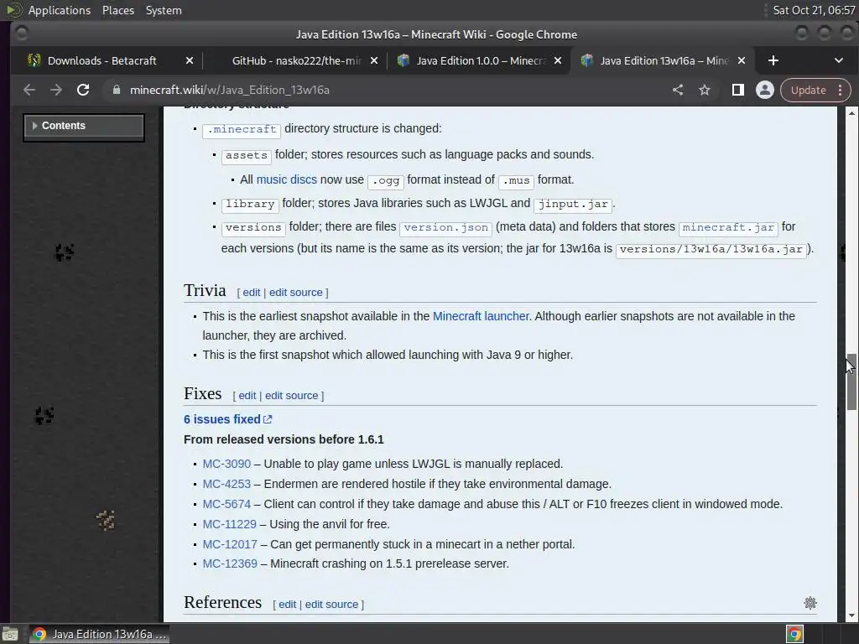The height and width of the screenshot is (644, 859).
Task: Expand the Contents sidebar section
Action: [84, 126]
